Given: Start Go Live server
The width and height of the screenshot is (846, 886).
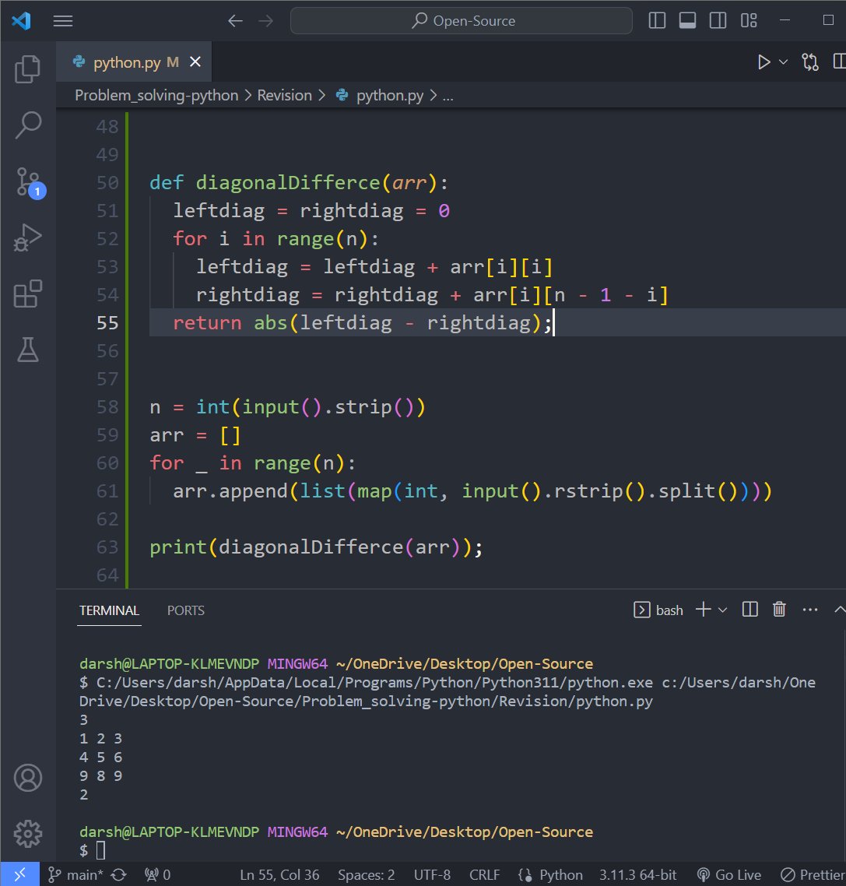Looking at the screenshot, I should (729, 874).
